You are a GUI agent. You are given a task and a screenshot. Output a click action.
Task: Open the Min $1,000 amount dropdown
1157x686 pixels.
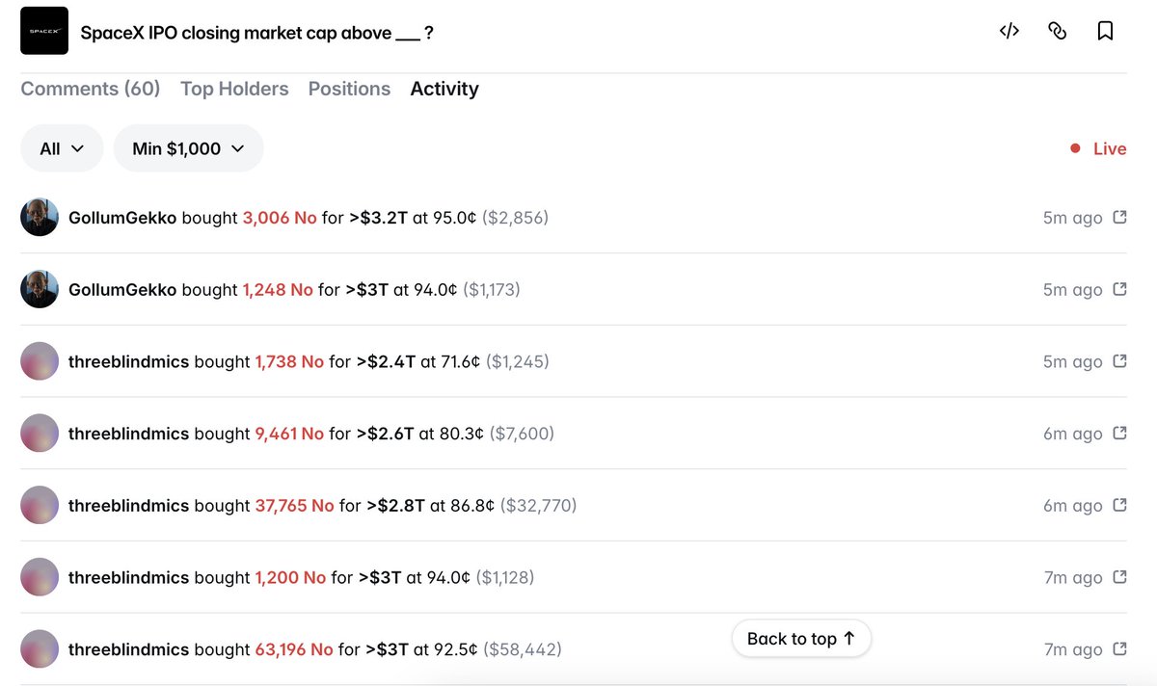coord(188,148)
